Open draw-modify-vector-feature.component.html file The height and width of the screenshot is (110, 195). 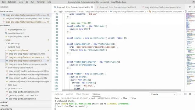(29, 71)
